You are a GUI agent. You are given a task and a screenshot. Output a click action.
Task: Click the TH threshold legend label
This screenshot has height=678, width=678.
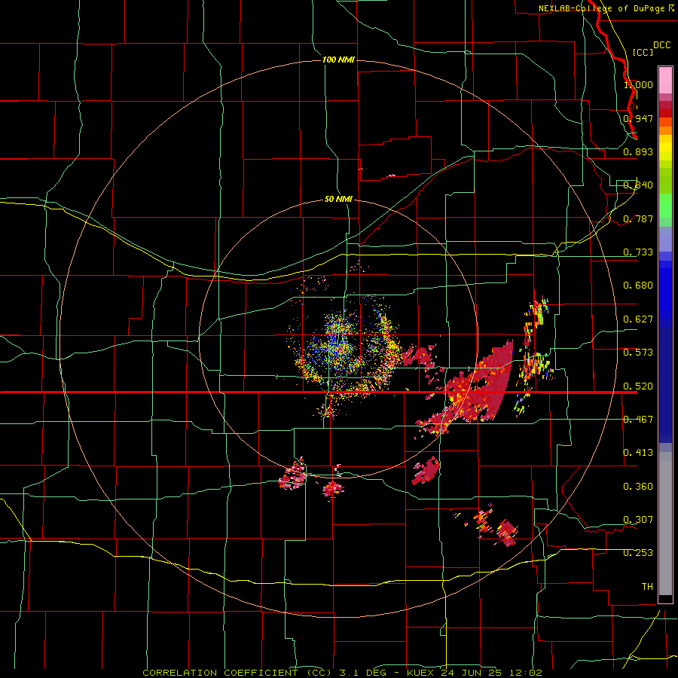(647, 587)
